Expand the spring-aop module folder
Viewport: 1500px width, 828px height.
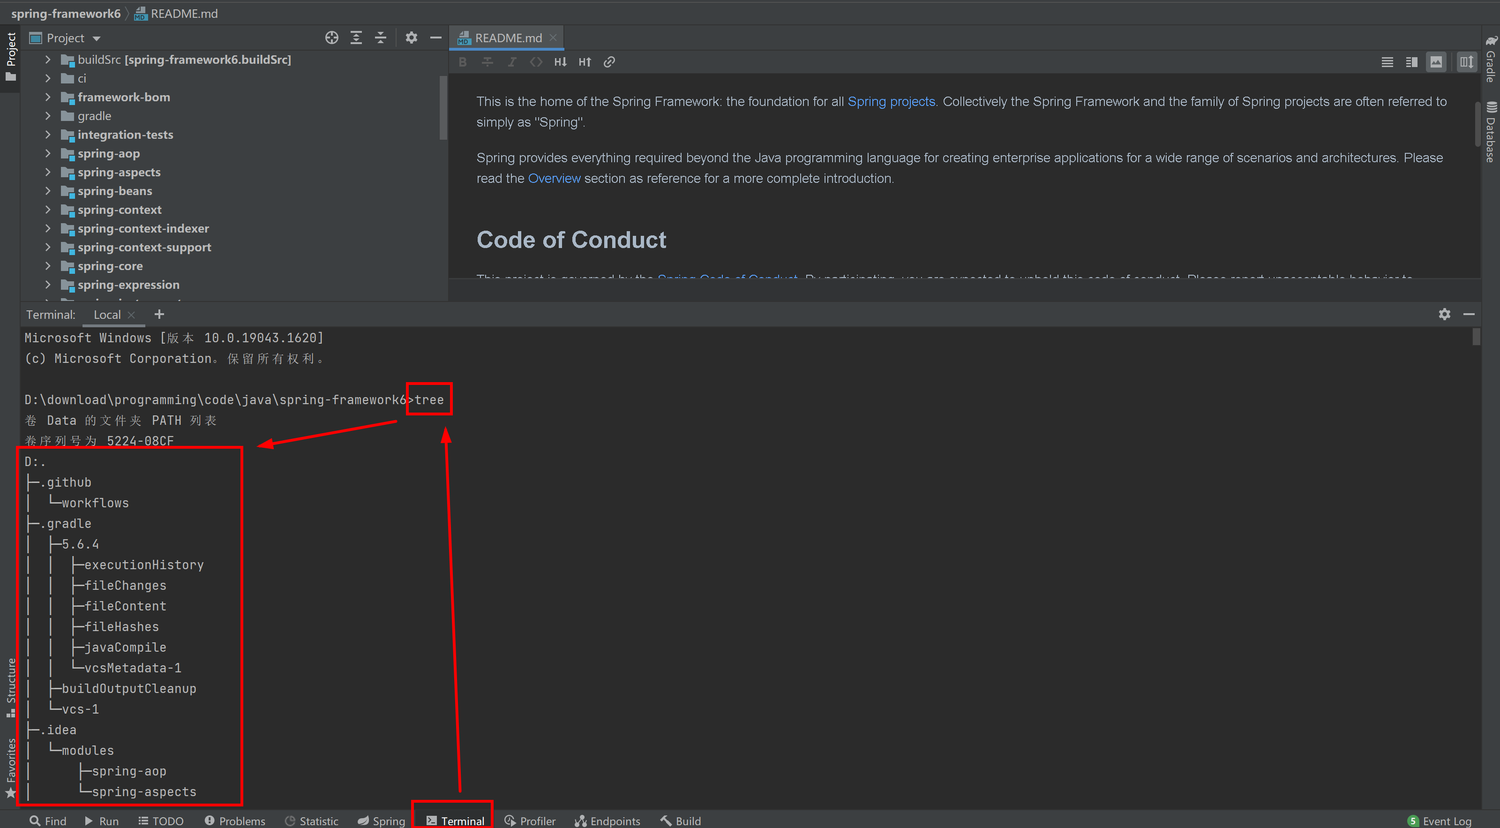(48, 154)
